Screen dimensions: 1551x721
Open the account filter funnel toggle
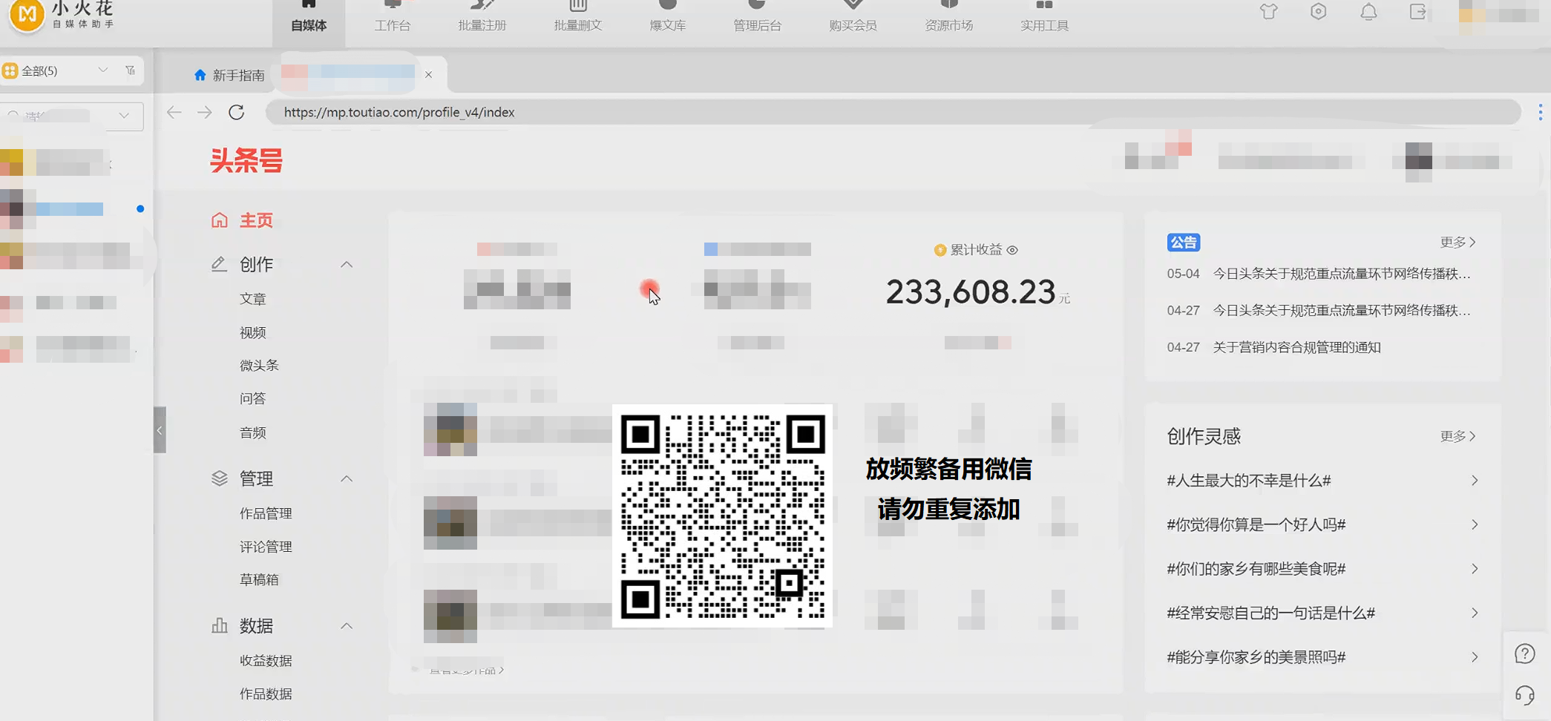[131, 70]
